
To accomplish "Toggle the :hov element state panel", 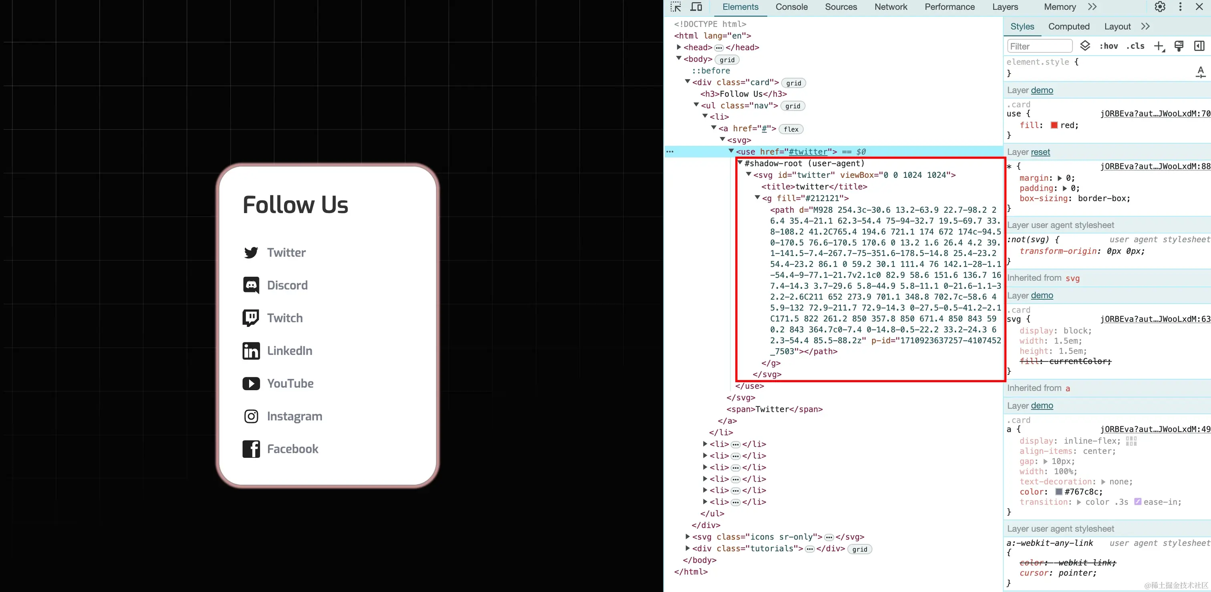I will click(x=1108, y=46).
